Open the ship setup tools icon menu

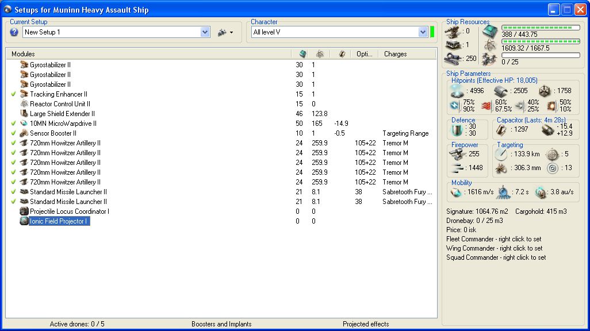pos(222,32)
